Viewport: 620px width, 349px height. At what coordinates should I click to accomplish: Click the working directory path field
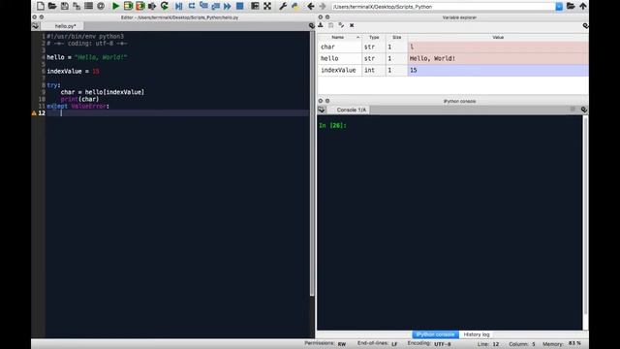444,7
